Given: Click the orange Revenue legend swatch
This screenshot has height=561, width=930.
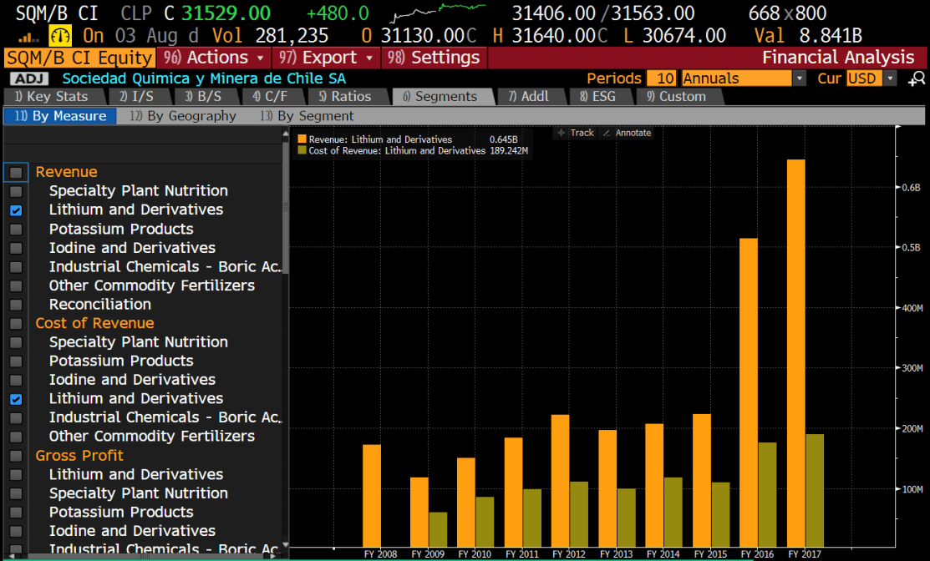Looking at the screenshot, I should [x=302, y=139].
